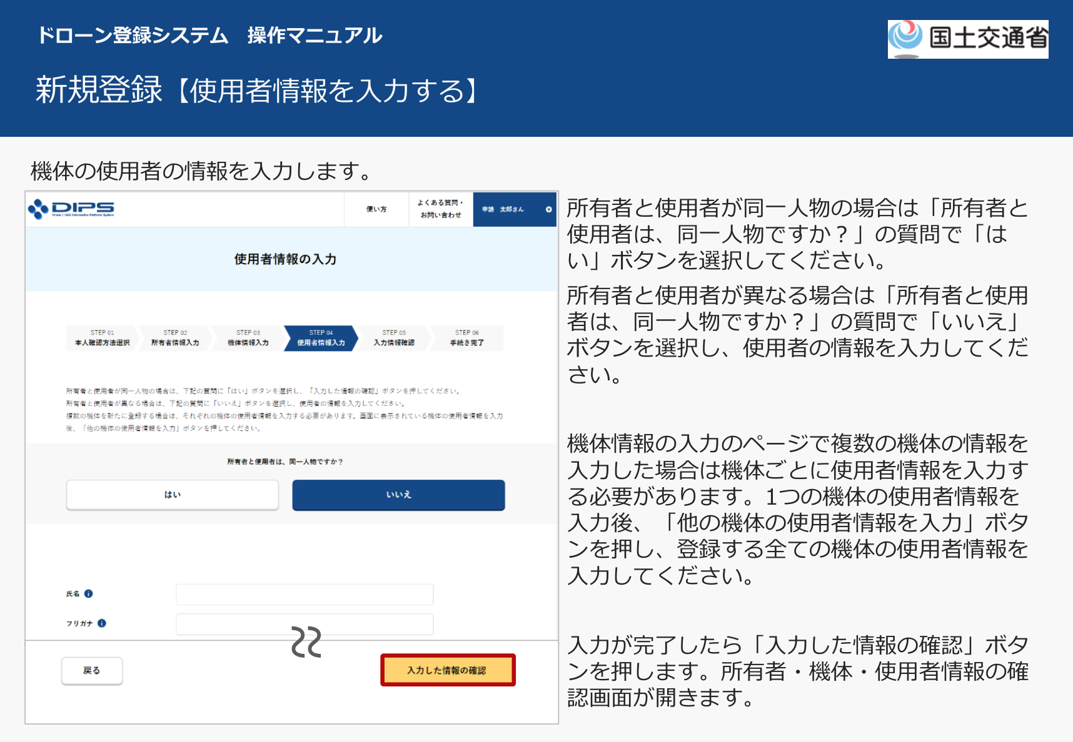Image resolution: width=1073 pixels, height=742 pixels.
Task: Select STEP 04 使用者情報入力
Action: point(321,338)
